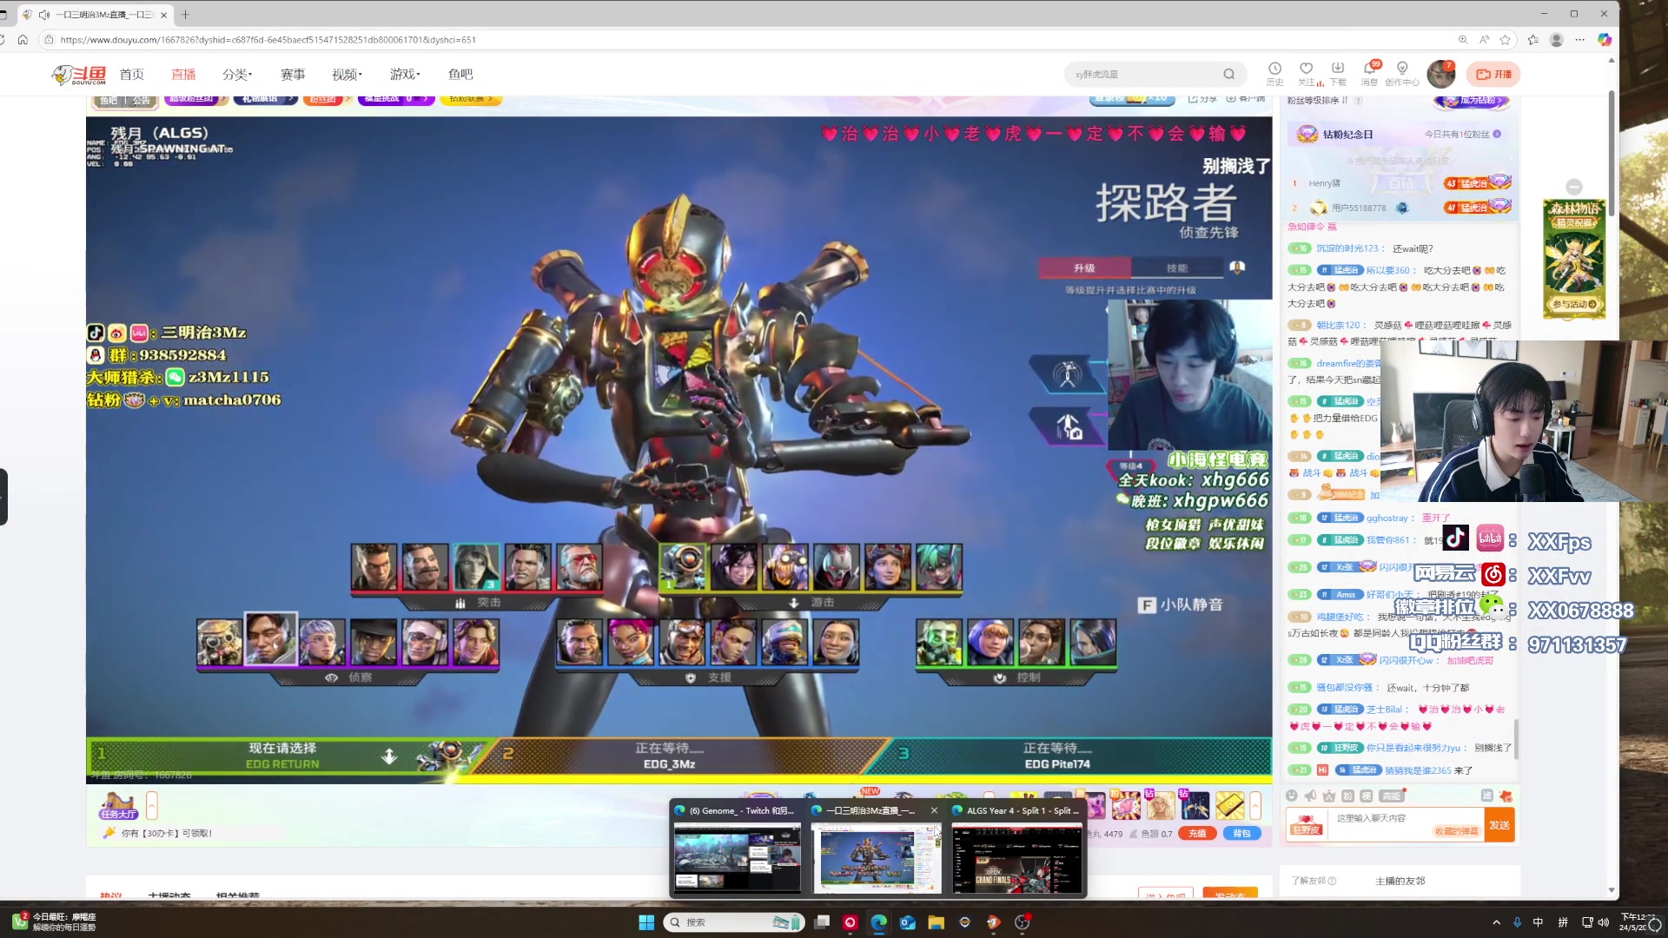Expand the 游戏 games dropdown
Image resolution: width=1668 pixels, height=938 pixels.
[405, 75]
